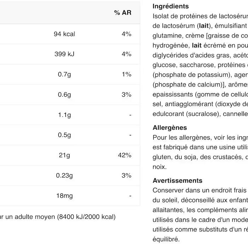Select the 0.7g value in the table
Image resolution: width=248 pixels, height=248 pixels.
point(64,74)
